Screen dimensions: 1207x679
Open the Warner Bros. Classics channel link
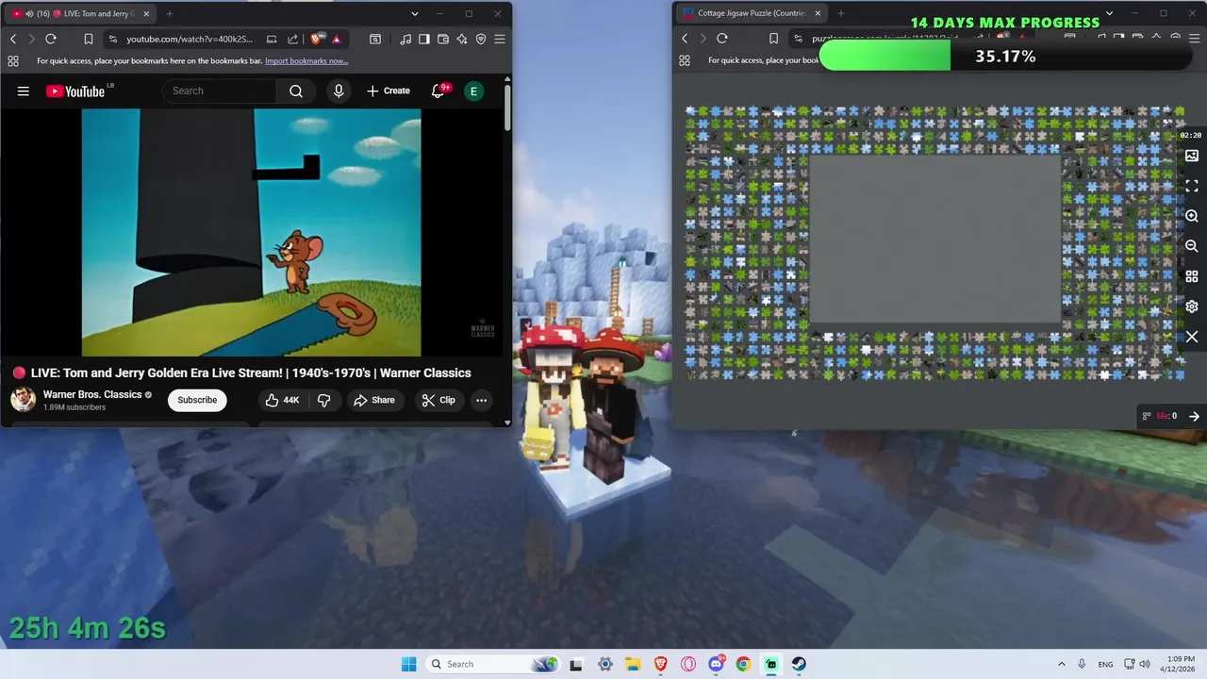click(92, 394)
